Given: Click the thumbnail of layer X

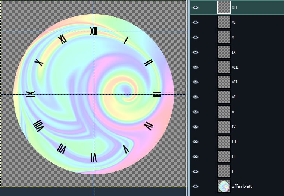Looking at the screenshot, I should pyautogui.click(x=224, y=37).
